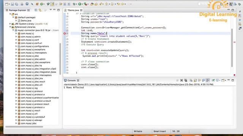Image resolution: width=243 pixels, height=136 pixels.
Task: Click the Previous Annotation arrow icon
Action: coord(112,4)
